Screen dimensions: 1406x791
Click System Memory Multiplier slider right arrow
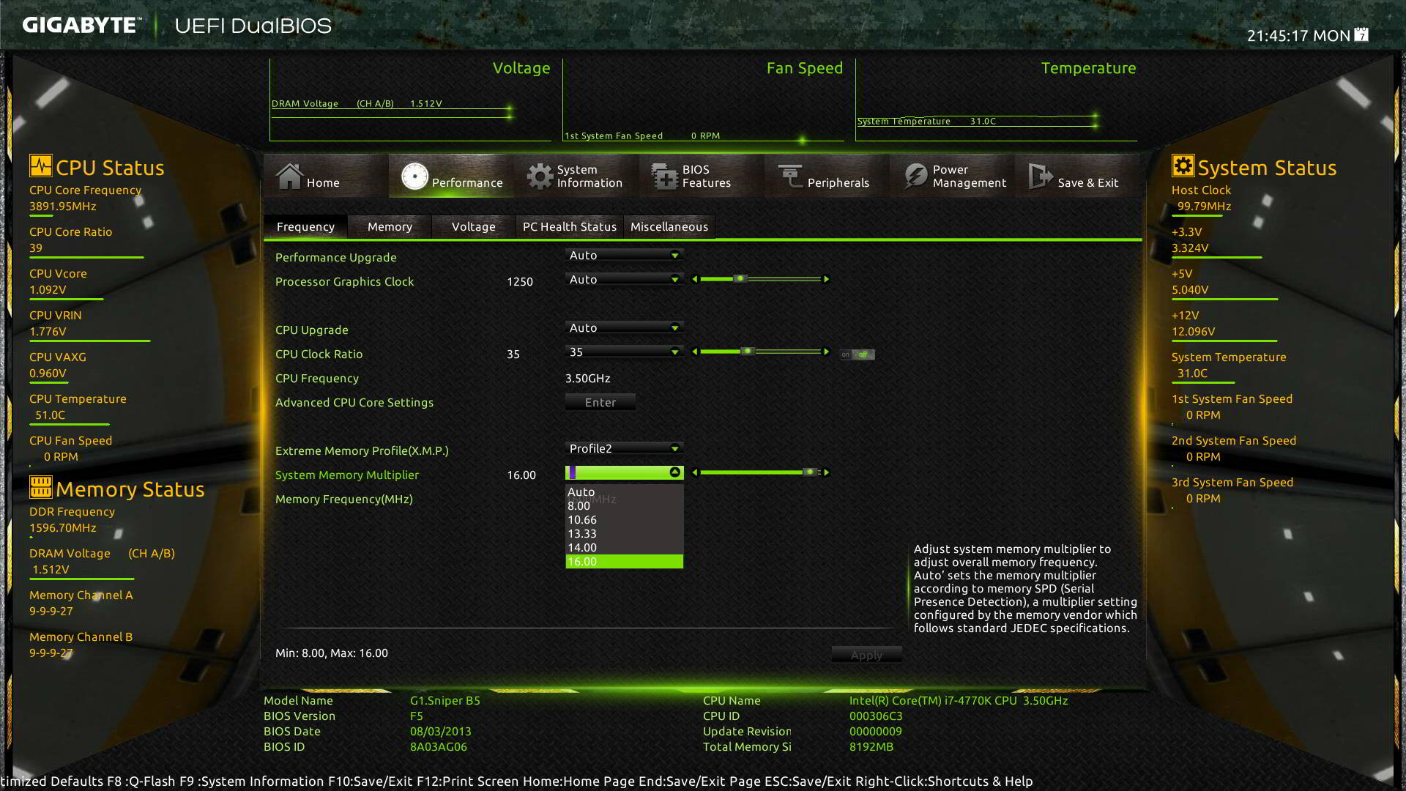(827, 472)
